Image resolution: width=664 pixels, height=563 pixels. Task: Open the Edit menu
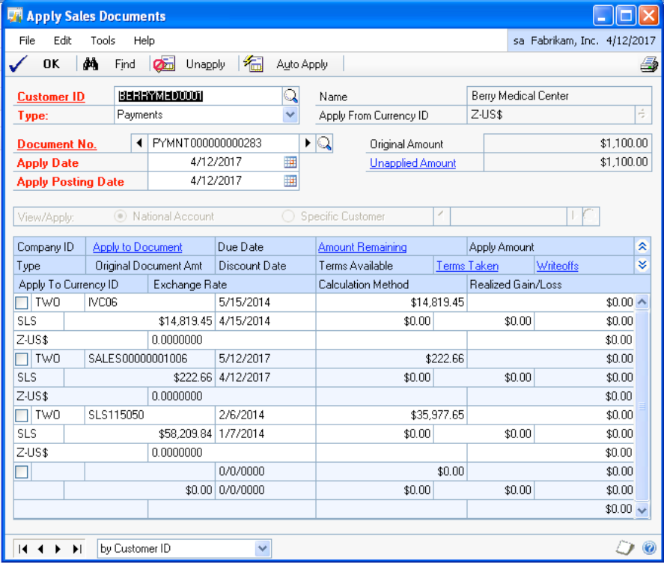[63, 40]
